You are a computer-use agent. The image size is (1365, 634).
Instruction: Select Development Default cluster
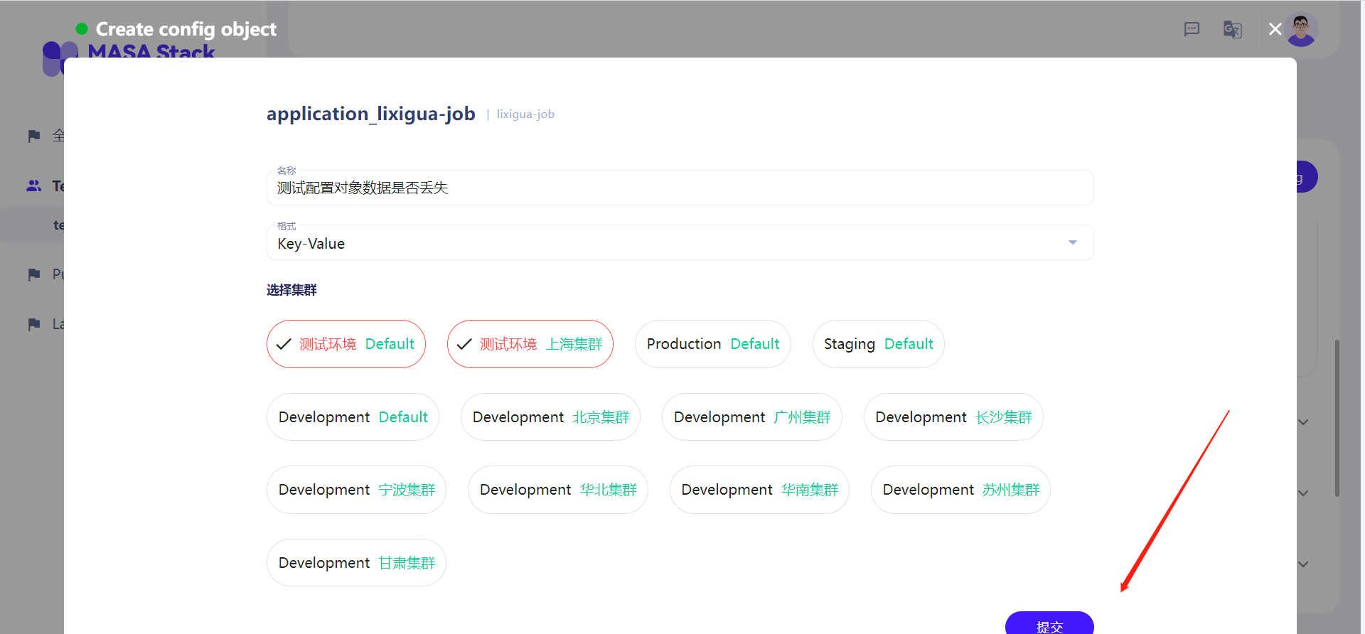click(x=353, y=417)
